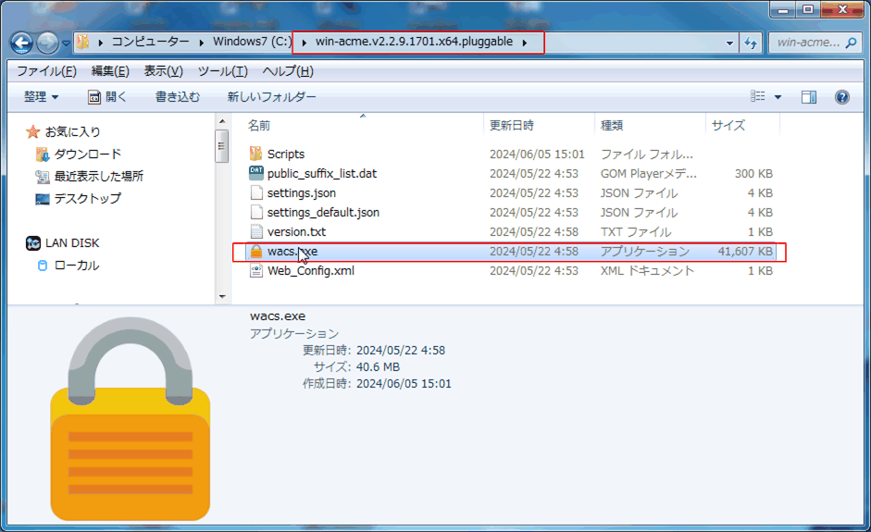Select the settings.json file

pos(510,192)
